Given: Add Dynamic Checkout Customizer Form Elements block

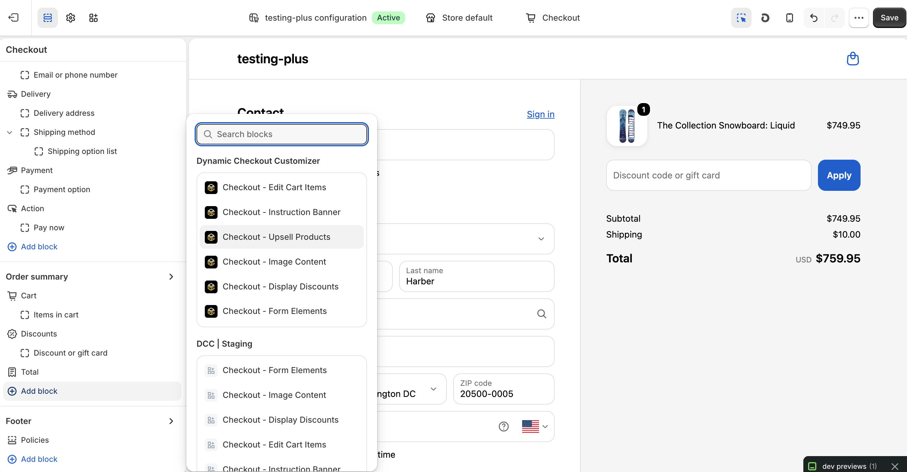Looking at the screenshot, I should point(282,311).
